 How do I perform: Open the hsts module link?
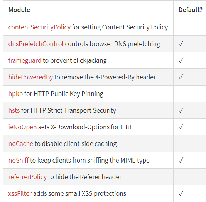click(14, 110)
